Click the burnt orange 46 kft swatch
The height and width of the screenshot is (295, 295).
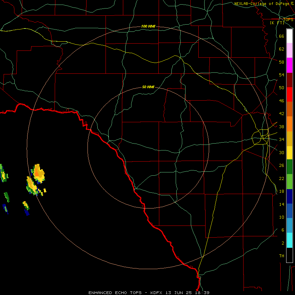click(289, 109)
